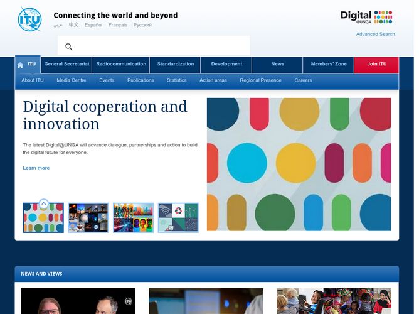The height and width of the screenshot is (314, 419).
Task: Switch language to Español
Action: (x=93, y=25)
